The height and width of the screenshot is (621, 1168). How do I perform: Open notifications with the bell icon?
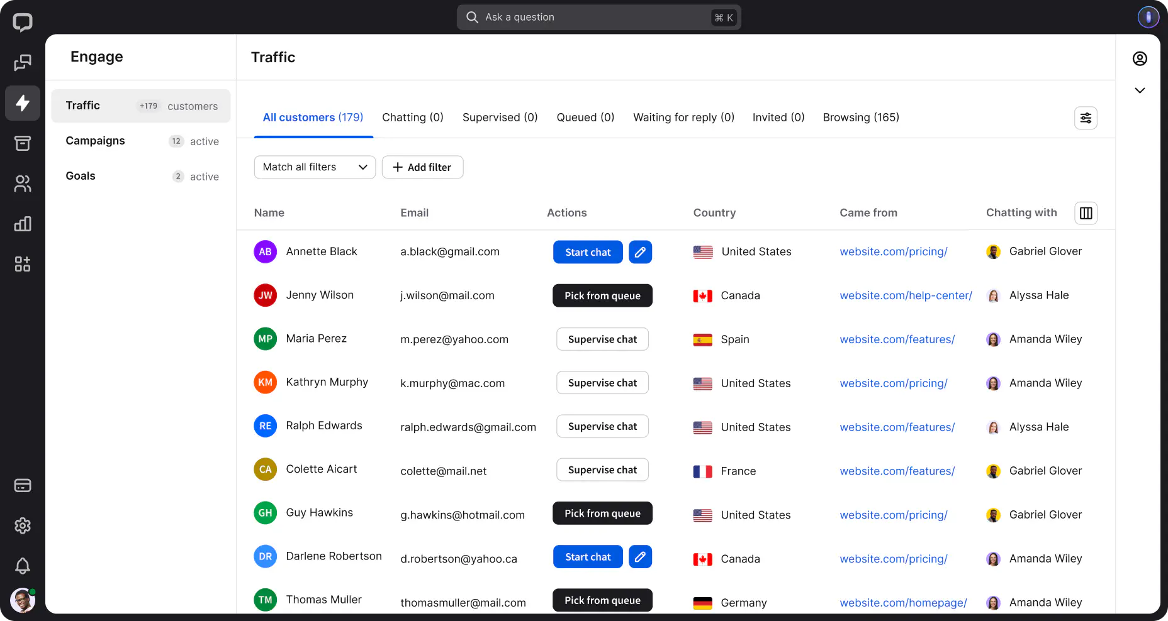[23, 566]
